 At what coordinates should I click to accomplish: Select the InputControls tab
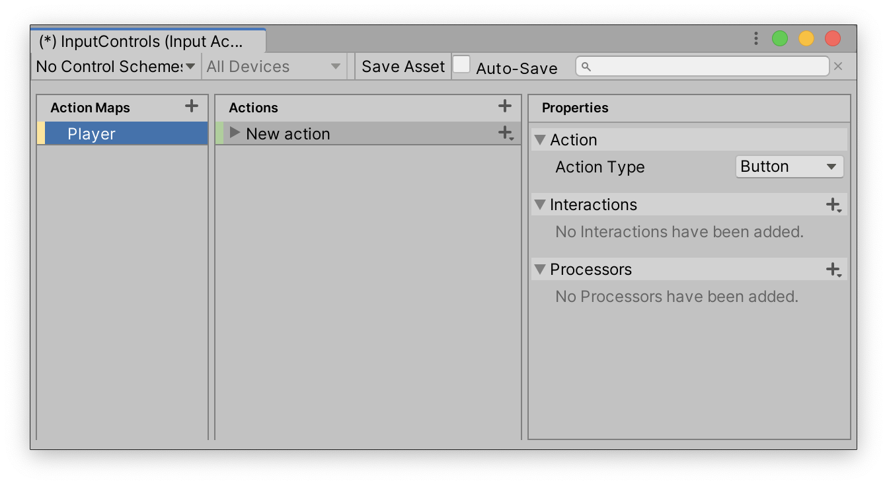[148, 42]
